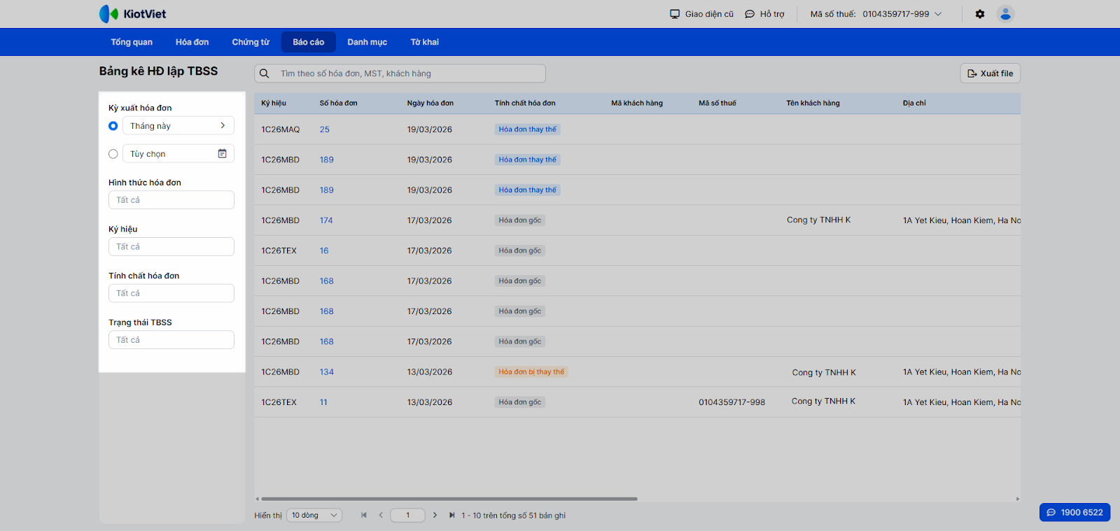This screenshot has height=531, width=1120.
Task: Go to first page of results
Action: (364, 516)
